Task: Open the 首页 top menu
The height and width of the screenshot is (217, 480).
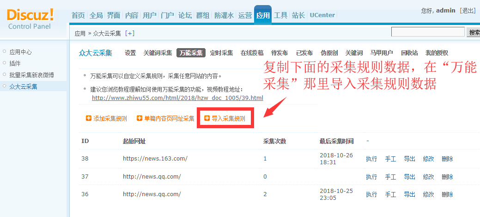Action: click(x=78, y=15)
